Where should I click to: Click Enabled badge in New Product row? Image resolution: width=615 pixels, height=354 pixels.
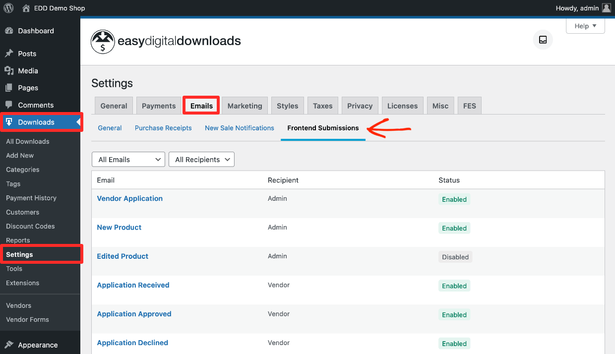pyautogui.click(x=454, y=228)
